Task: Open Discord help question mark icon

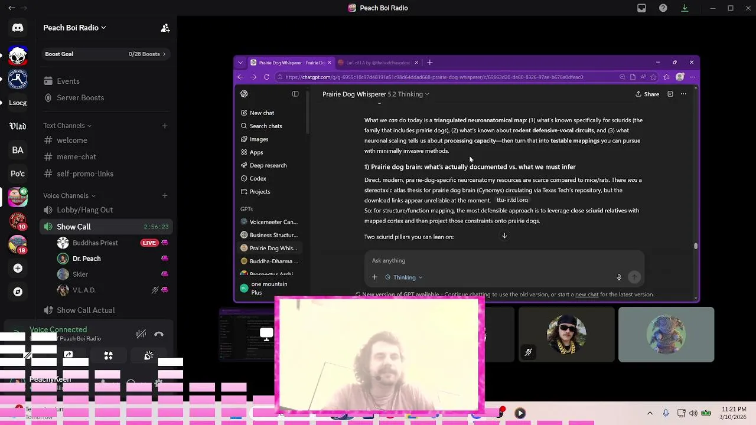Action: (663, 8)
